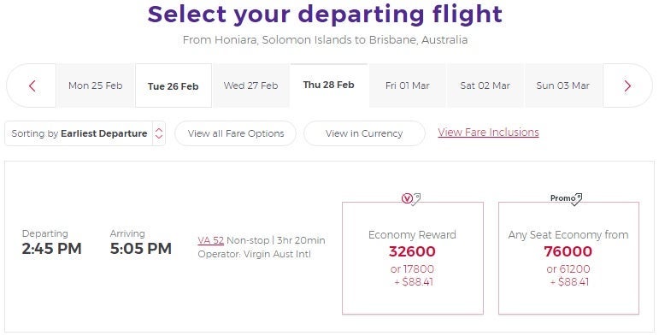Image resolution: width=659 pixels, height=336 pixels.
Task: Click the 2:45 PM departing time
Action: 51,249
